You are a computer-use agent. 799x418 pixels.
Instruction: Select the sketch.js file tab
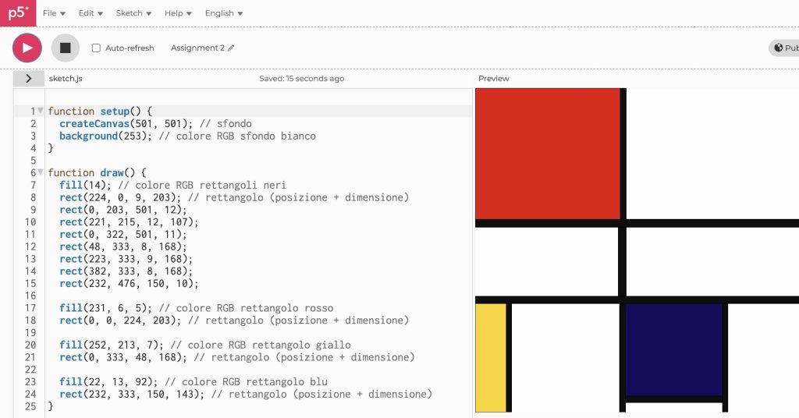(66, 79)
